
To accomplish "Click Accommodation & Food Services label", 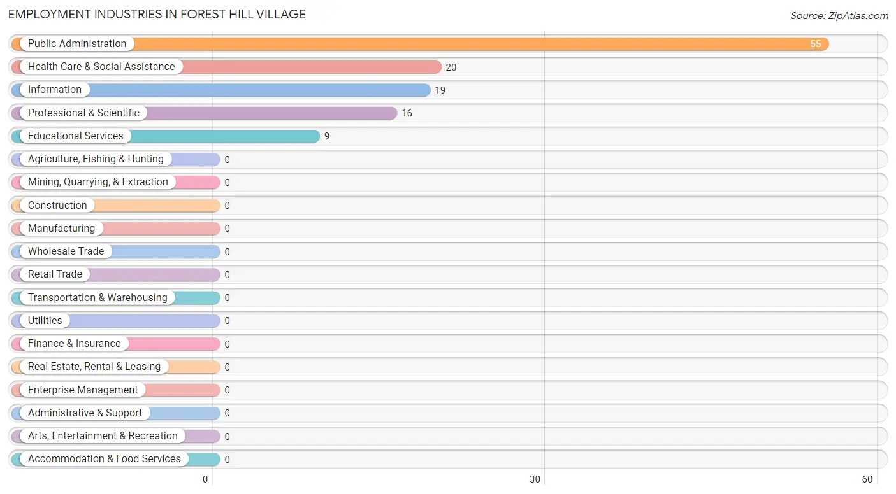I will pyautogui.click(x=105, y=459).
